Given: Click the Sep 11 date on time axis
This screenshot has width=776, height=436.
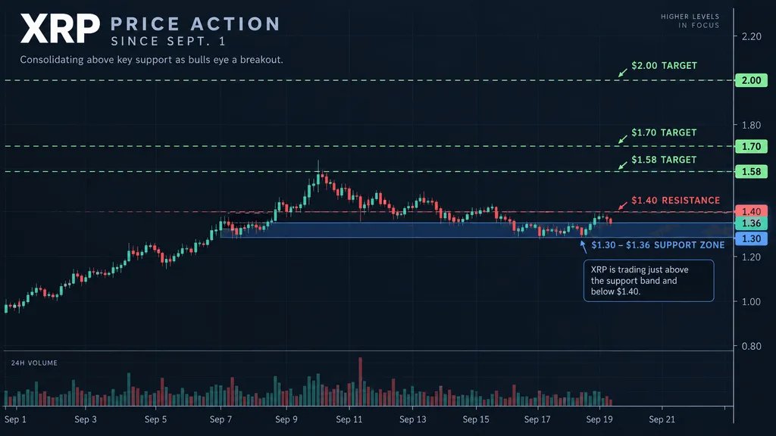Looking at the screenshot, I should (349, 419).
